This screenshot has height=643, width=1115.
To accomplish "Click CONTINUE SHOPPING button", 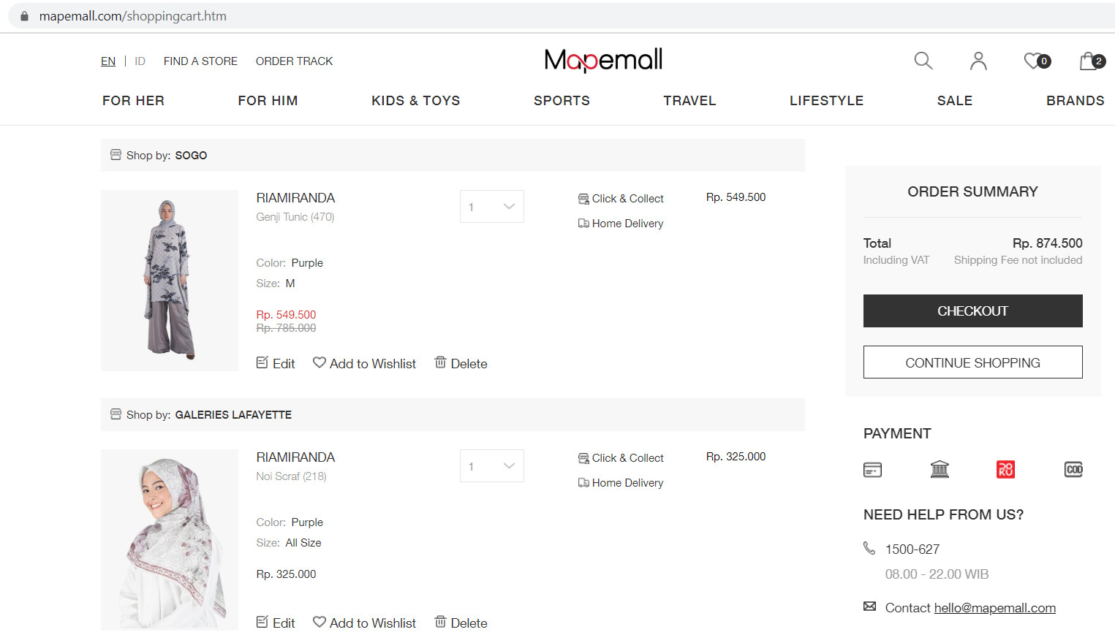I will tap(972, 362).
